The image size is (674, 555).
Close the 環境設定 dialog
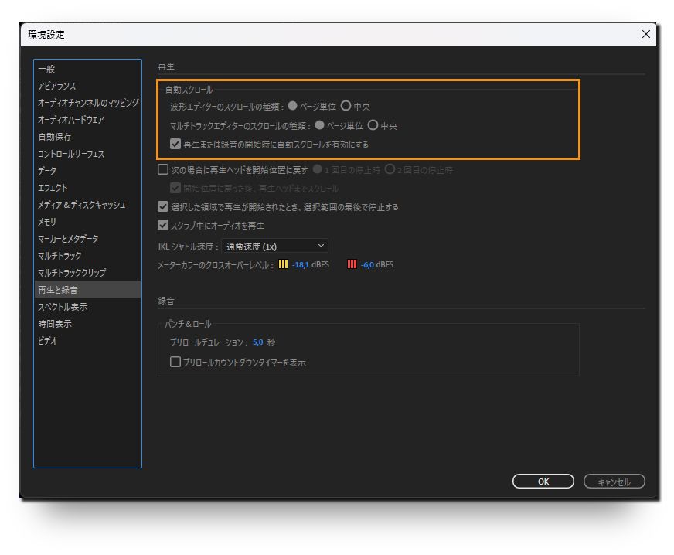[645, 34]
